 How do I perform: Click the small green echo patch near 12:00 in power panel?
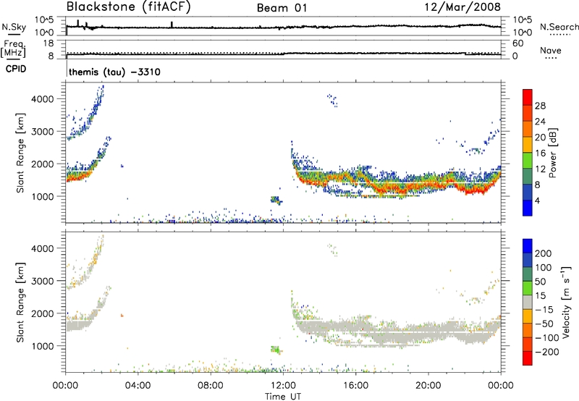click(276, 200)
